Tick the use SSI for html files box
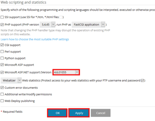The width and height of the screenshot is (155, 121). point(61,17)
